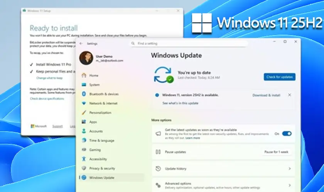Click Download & install for 25H2

coord(266,95)
